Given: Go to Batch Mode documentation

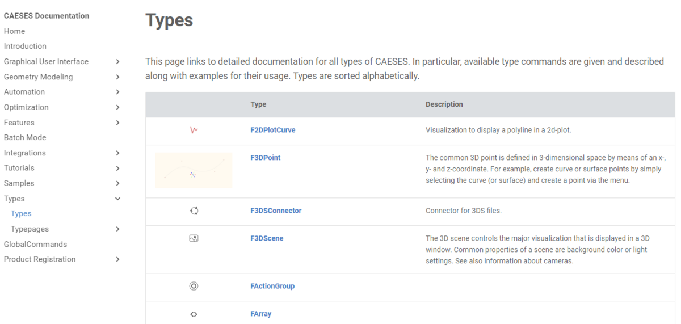Looking at the screenshot, I should [x=25, y=137].
